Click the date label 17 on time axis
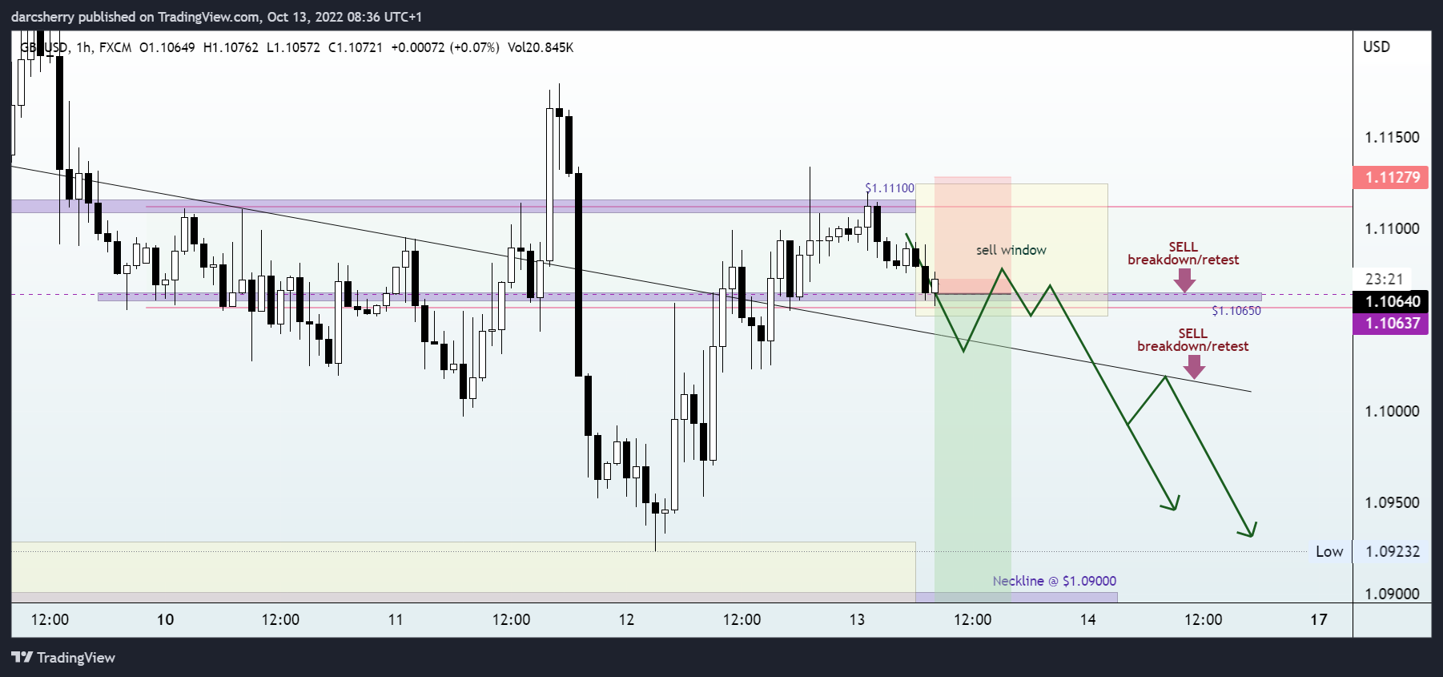Image resolution: width=1443 pixels, height=677 pixels. [1318, 619]
